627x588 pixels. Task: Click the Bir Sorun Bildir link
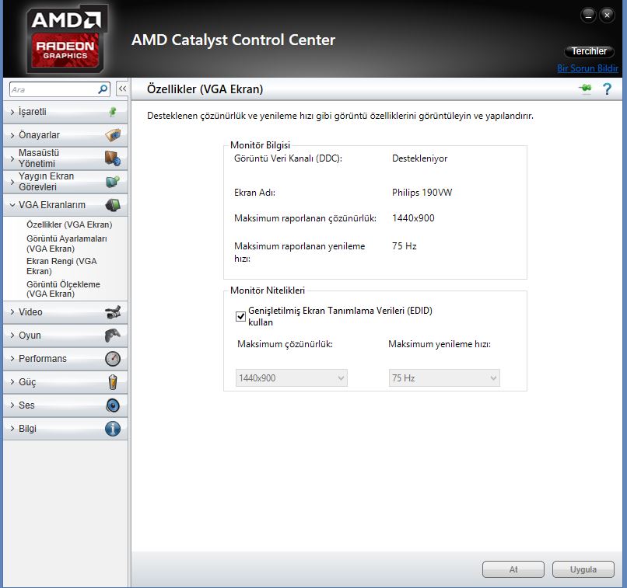click(587, 68)
